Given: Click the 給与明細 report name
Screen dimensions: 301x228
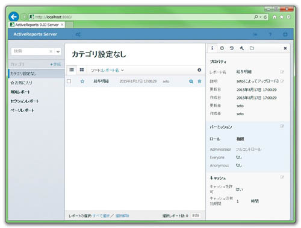Looking at the screenshot, I should click(x=101, y=81).
